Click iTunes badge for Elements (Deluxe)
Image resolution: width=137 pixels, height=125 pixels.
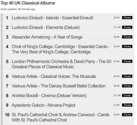pyautogui.click(x=127, y=27)
